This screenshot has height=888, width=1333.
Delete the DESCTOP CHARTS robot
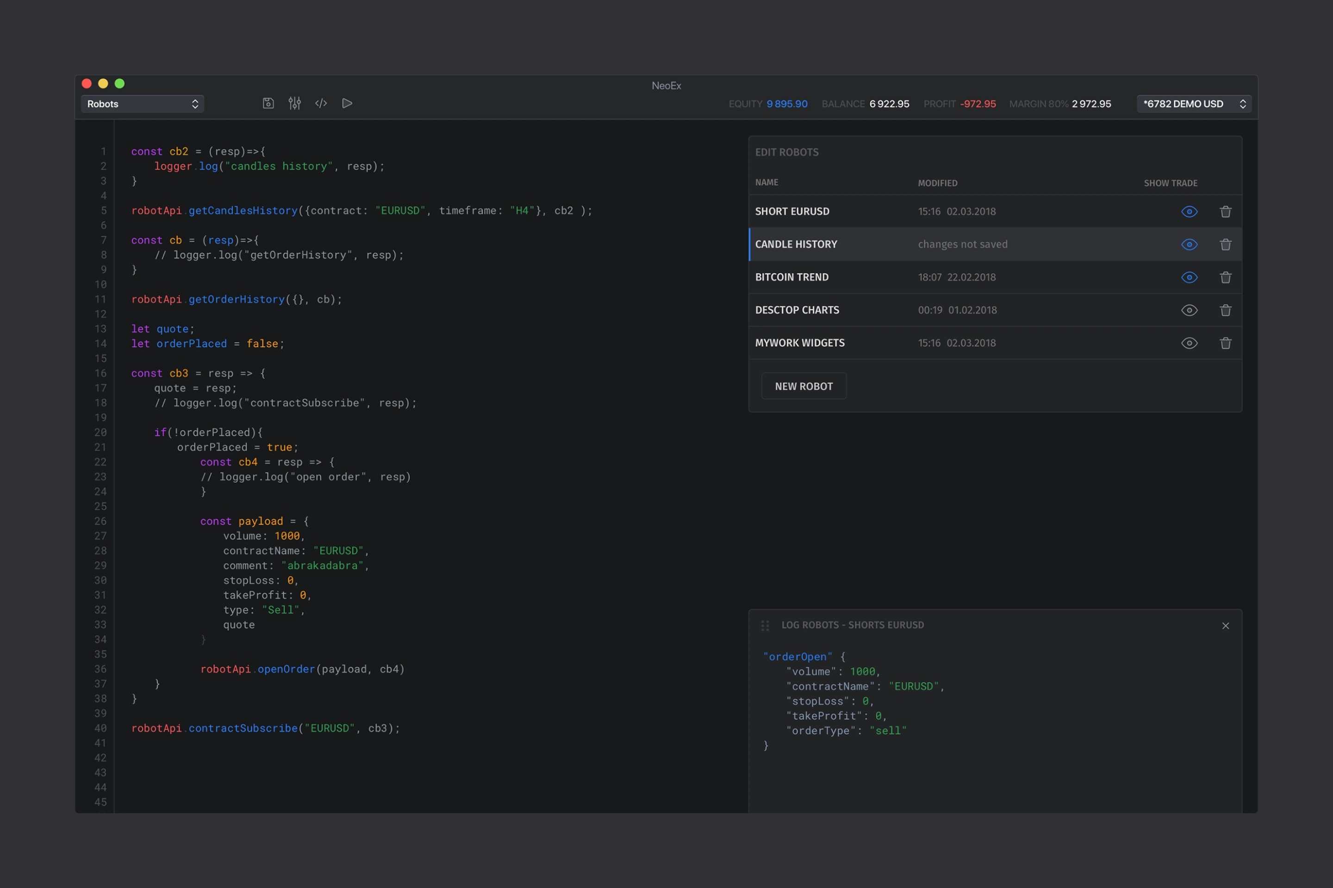coord(1225,310)
